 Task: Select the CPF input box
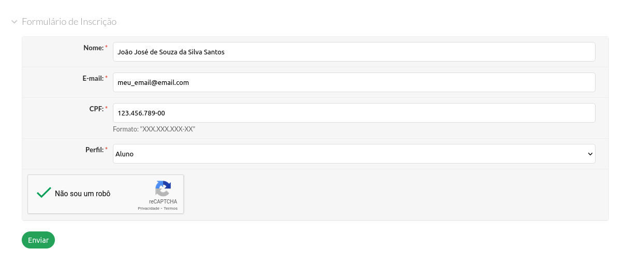pyautogui.click(x=354, y=113)
